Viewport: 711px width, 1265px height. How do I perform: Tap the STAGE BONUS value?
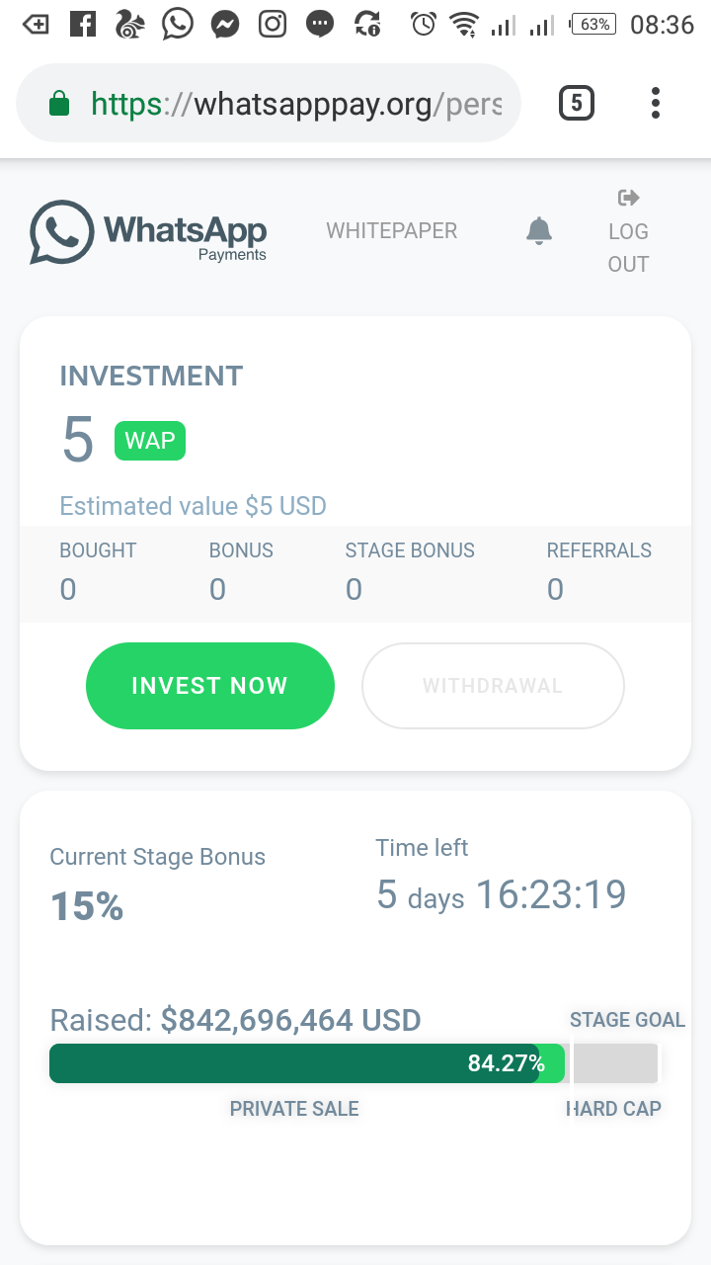tap(354, 590)
